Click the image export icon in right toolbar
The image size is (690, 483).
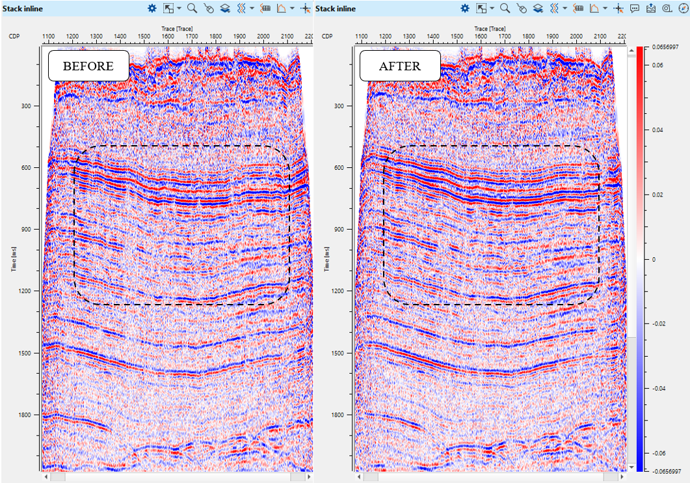pos(650,8)
